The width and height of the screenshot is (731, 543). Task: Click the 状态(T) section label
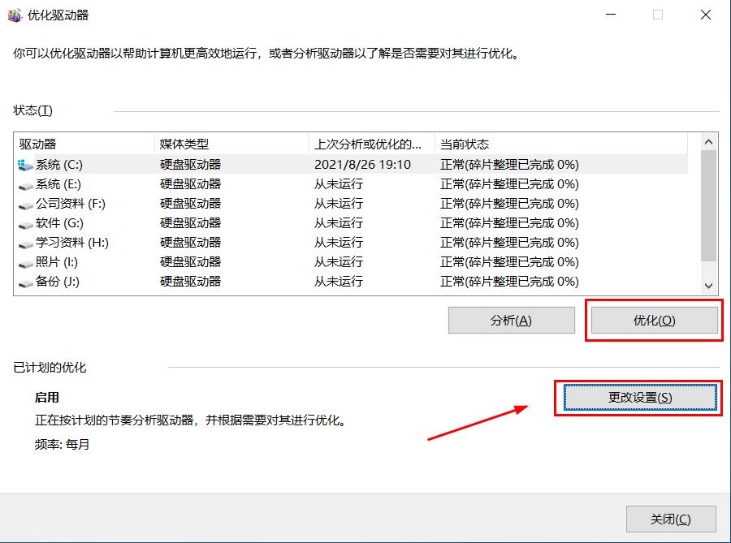[32, 110]
